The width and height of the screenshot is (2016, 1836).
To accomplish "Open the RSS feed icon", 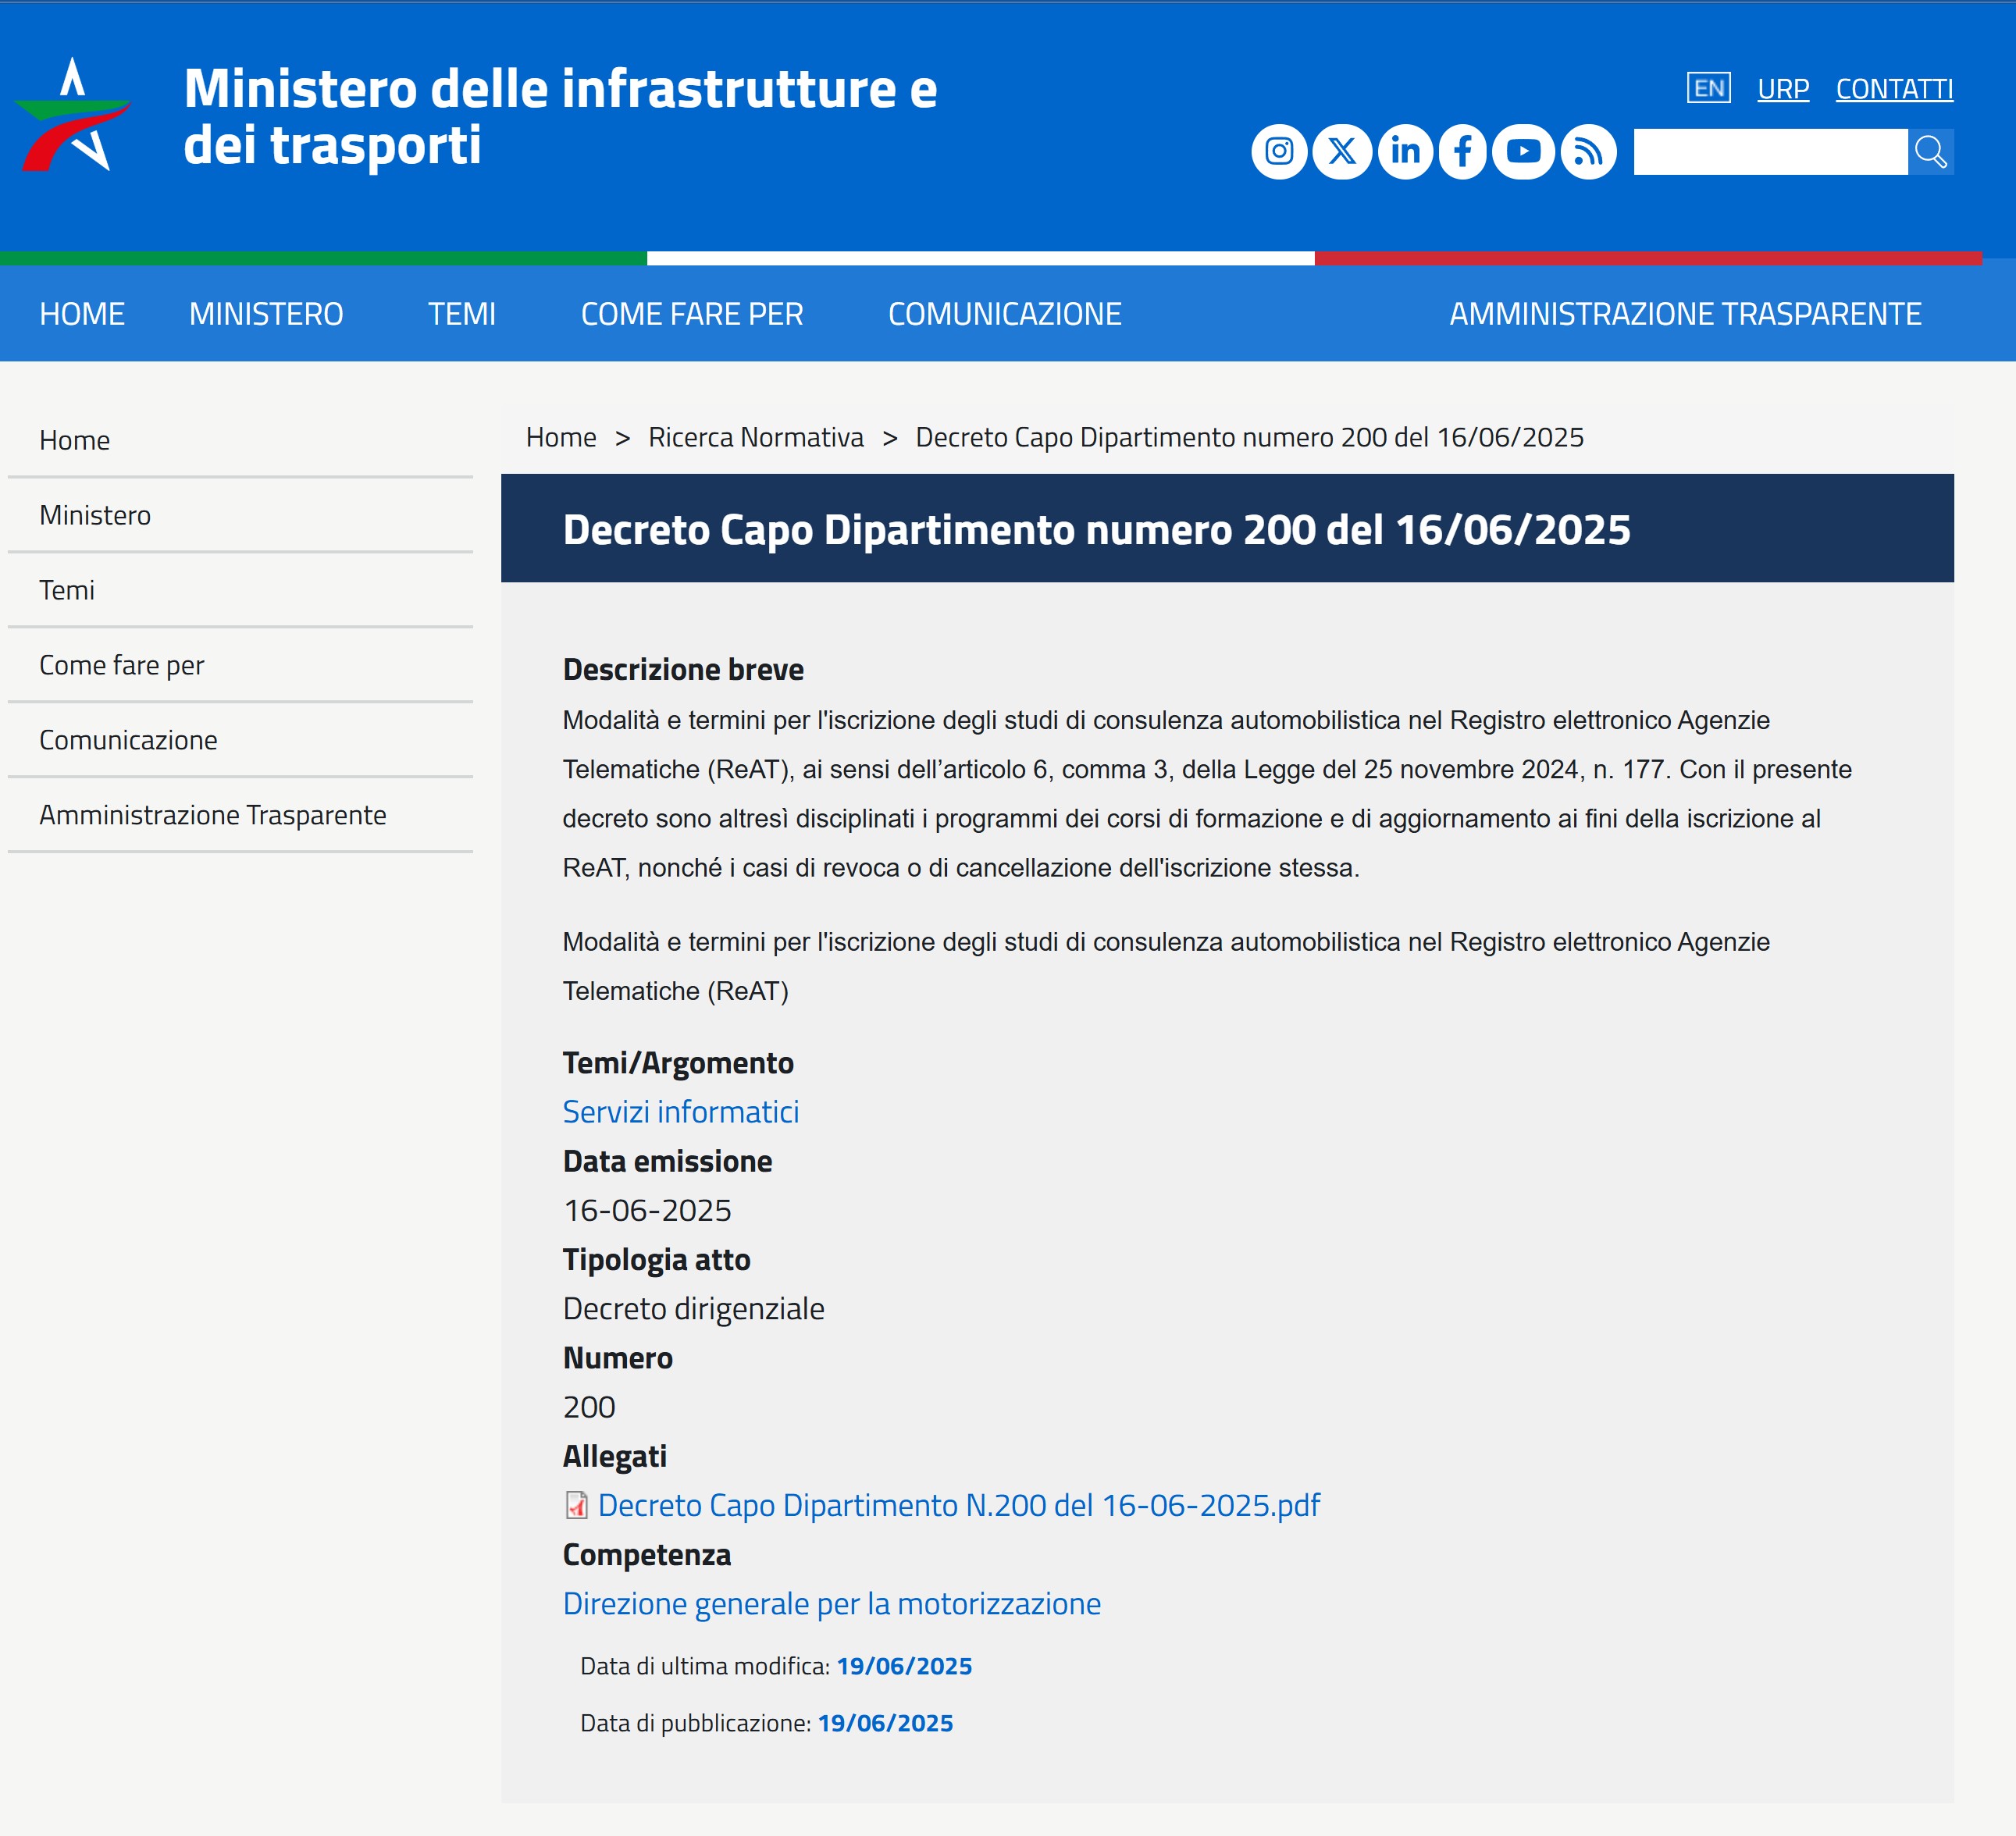I will click(1588, 152).
